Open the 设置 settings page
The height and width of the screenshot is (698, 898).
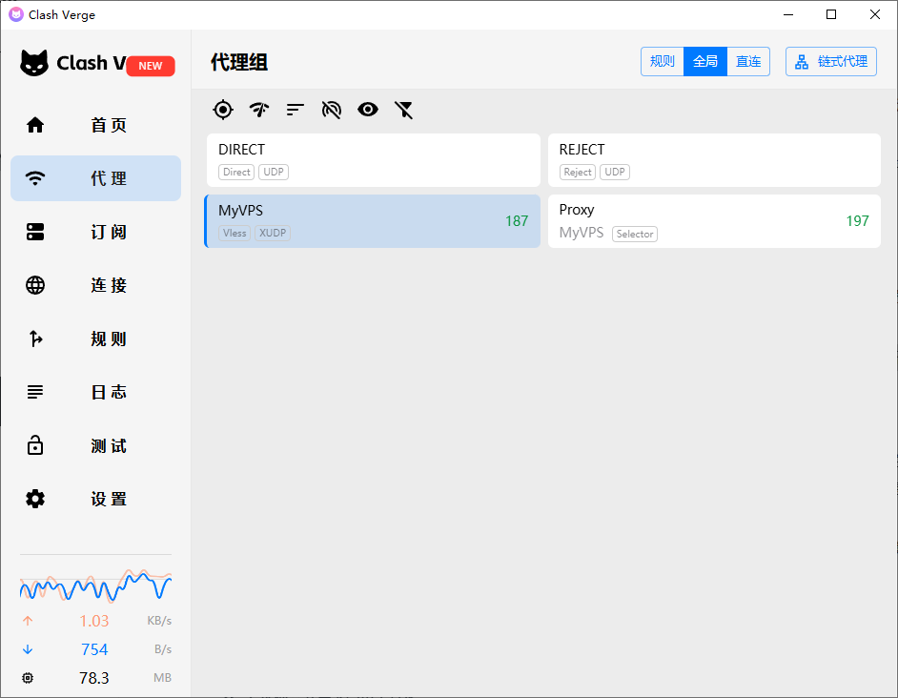tap(95, 499)
